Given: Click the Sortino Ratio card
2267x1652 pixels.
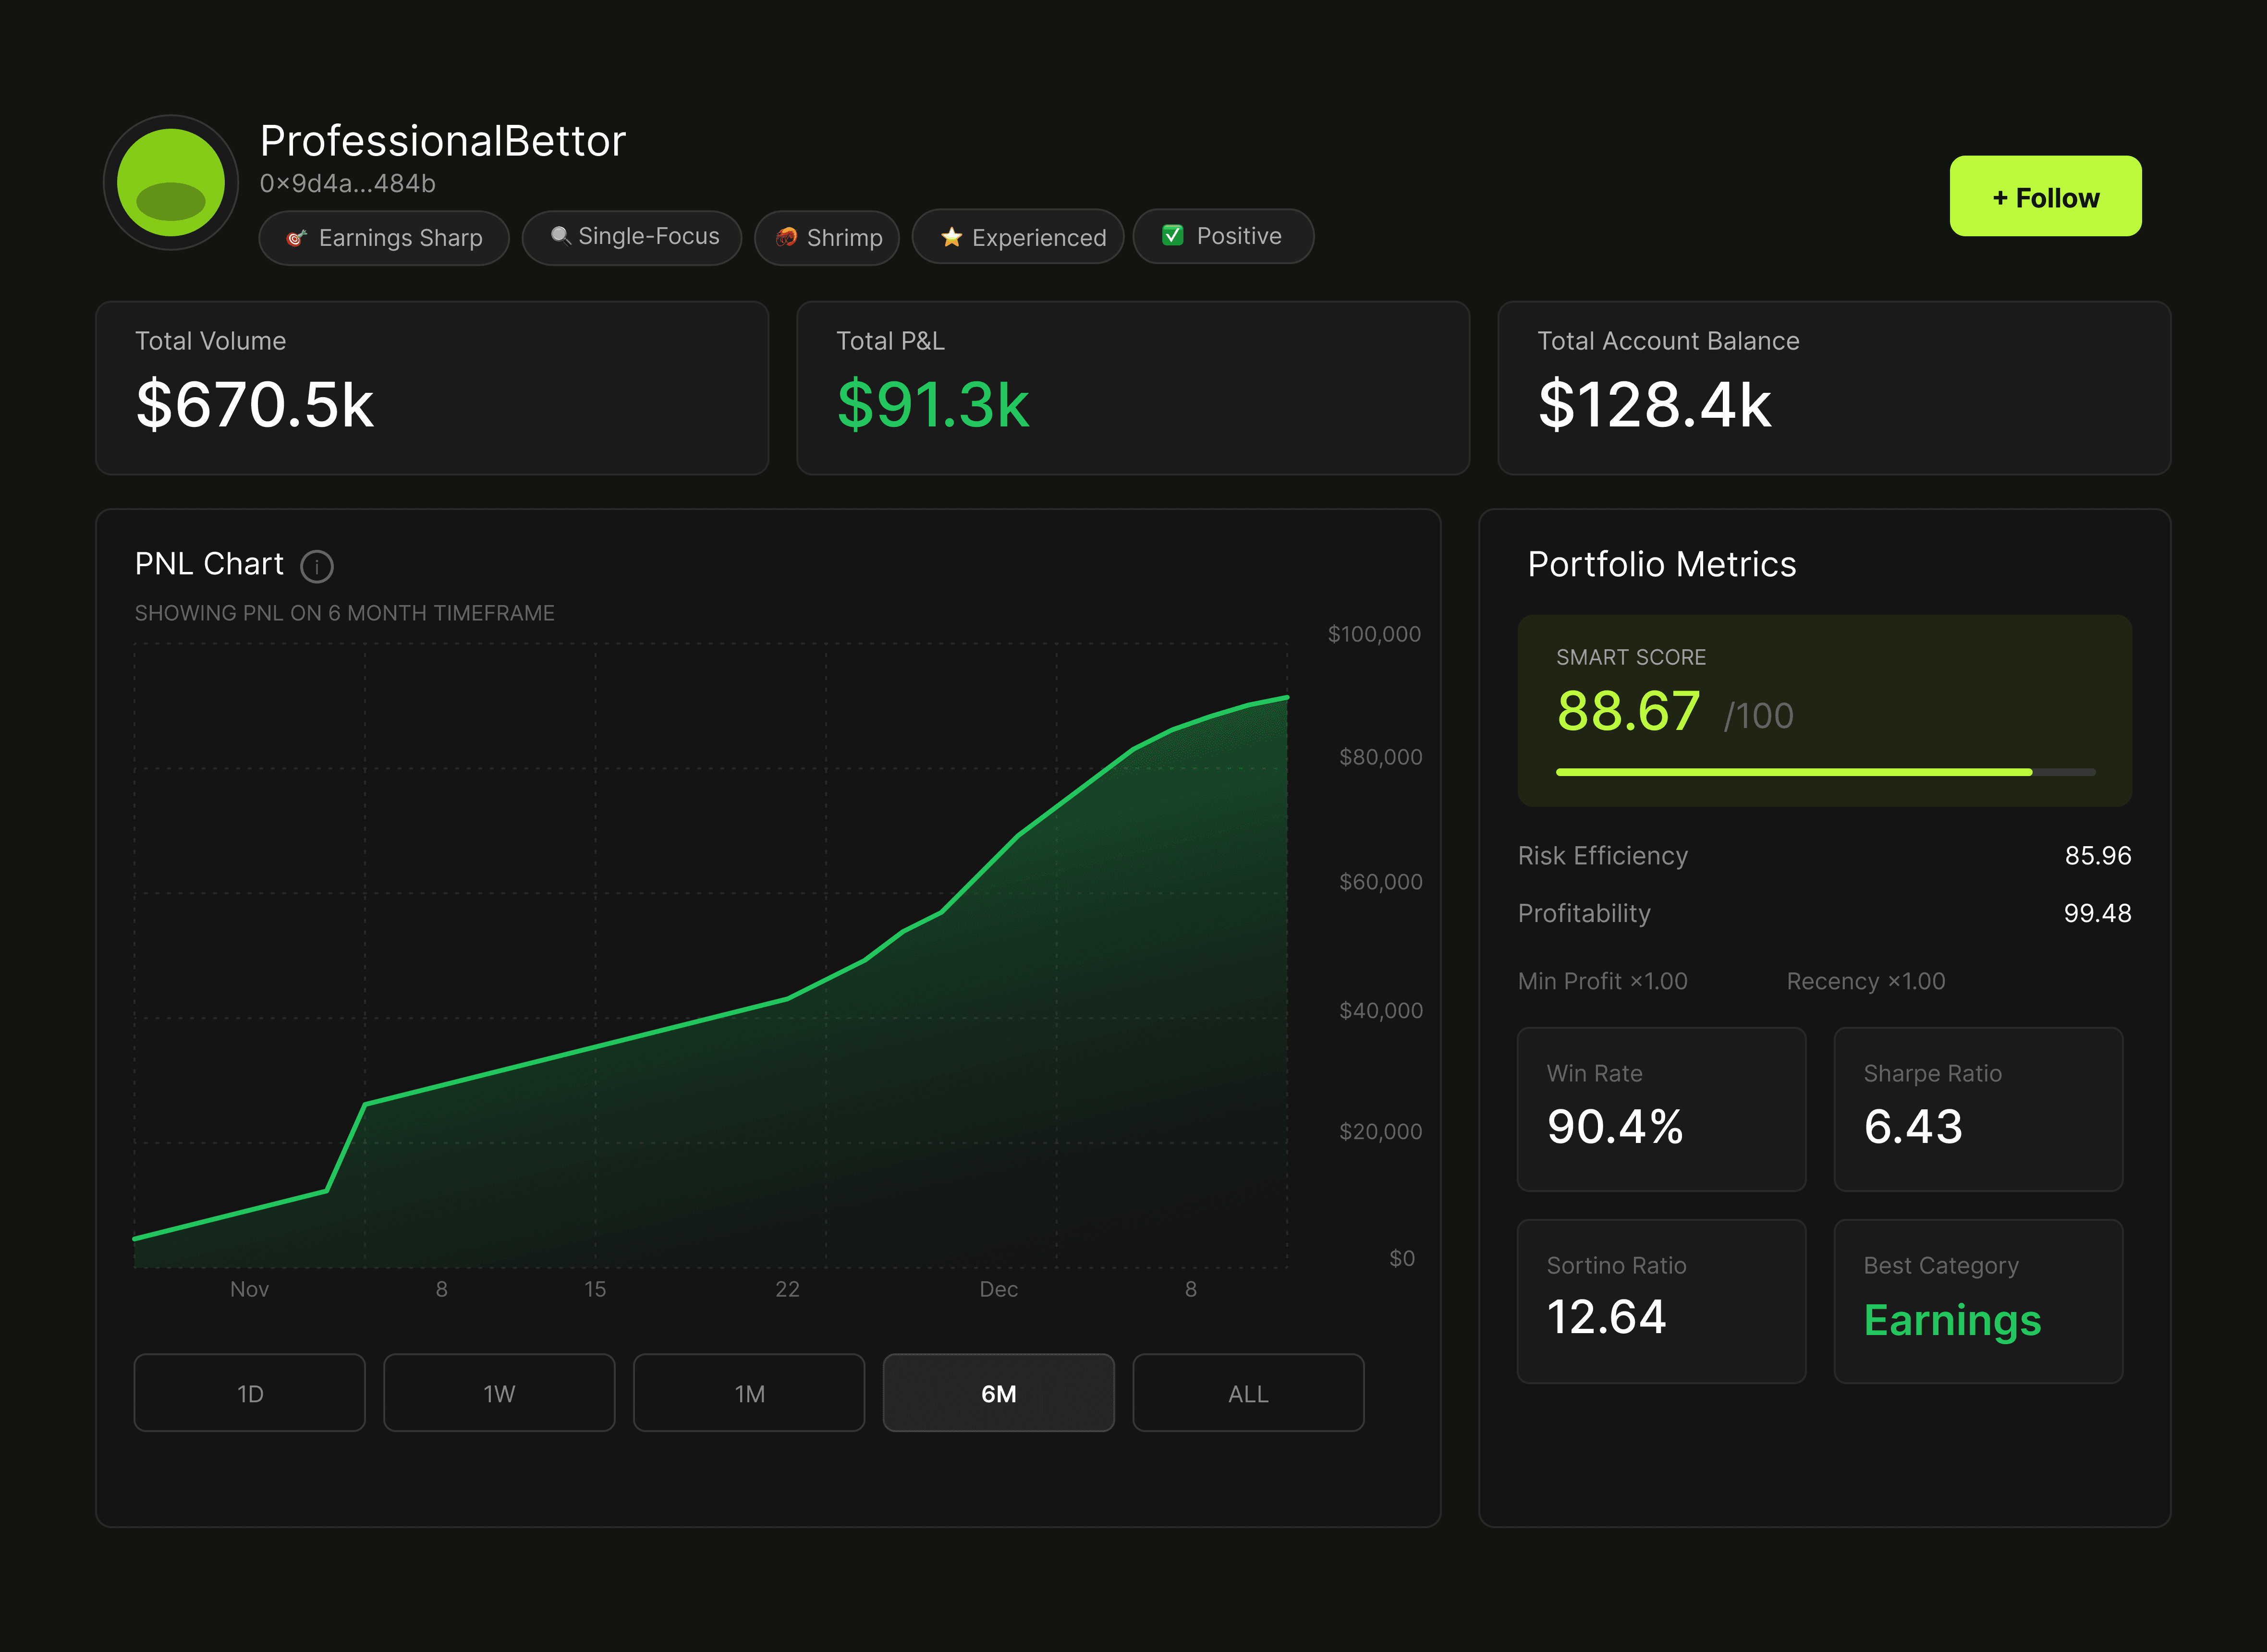Looking at the screenshot, I should pos(1661,1300).
